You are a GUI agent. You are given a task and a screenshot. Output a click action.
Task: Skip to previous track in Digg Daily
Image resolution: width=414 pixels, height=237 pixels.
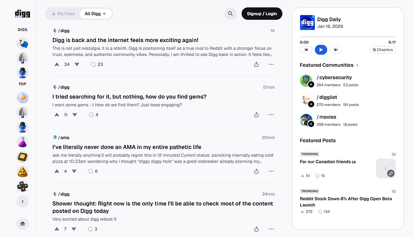(306, 50)
